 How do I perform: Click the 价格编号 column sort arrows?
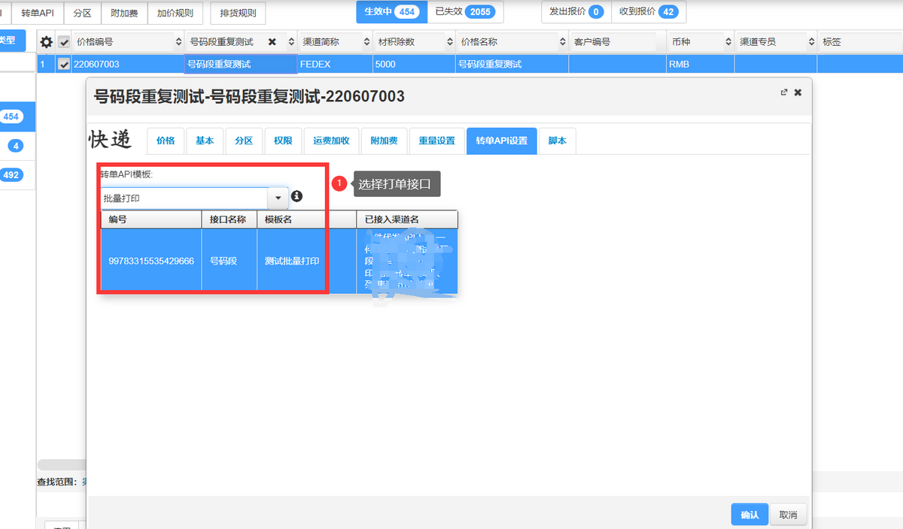pyautogui.click(x=178, y=42)
